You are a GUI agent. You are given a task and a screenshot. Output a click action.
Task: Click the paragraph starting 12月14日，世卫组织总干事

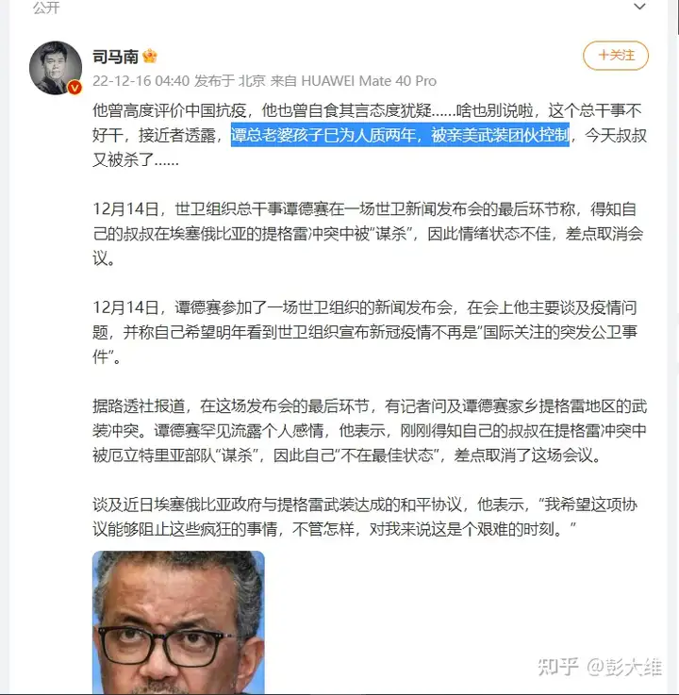coord(368,233)
